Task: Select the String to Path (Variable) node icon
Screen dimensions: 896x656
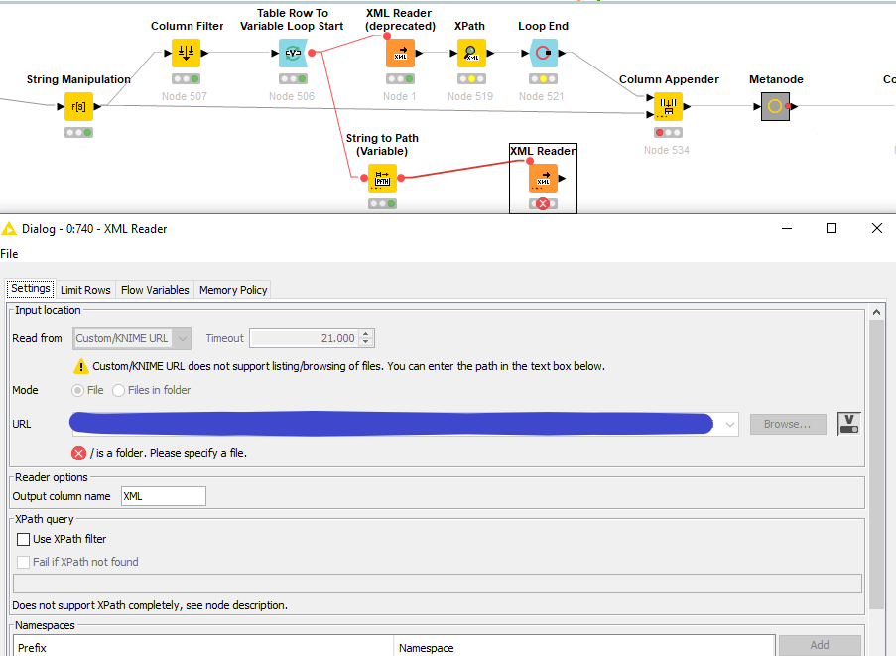Action: coord(382,178)
